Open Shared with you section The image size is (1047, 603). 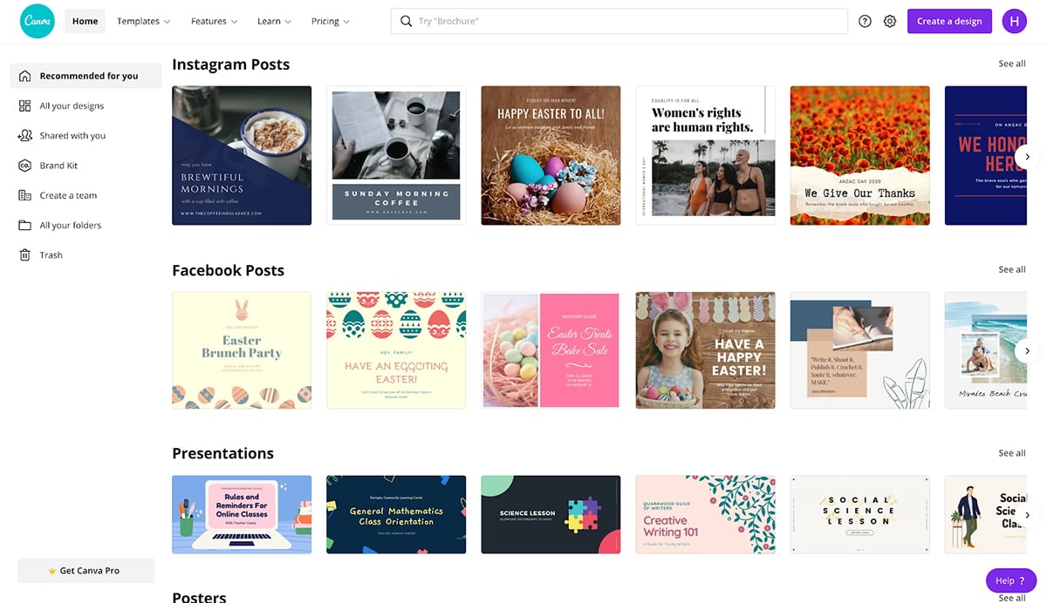point(72,136)
